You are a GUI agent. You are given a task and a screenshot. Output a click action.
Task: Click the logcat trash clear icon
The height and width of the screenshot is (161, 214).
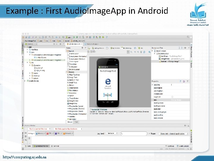click(29, 138)
